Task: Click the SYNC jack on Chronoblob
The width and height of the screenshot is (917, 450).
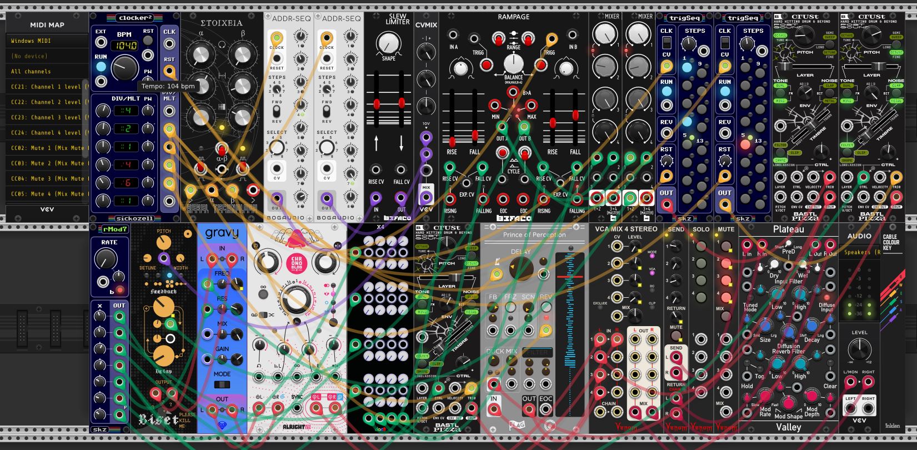Action: [x=298, y=409]
